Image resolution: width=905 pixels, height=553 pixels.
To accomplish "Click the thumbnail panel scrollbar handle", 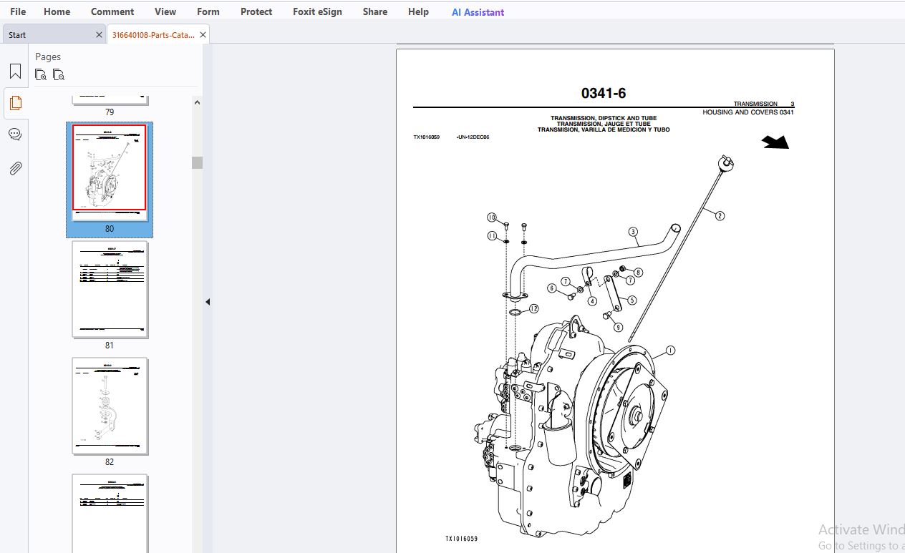I will click(197, 162).
